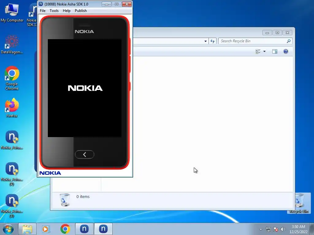314x235 pixels.
Task: Show the preview pane in Recycle Bin
Action: [275, 51]
